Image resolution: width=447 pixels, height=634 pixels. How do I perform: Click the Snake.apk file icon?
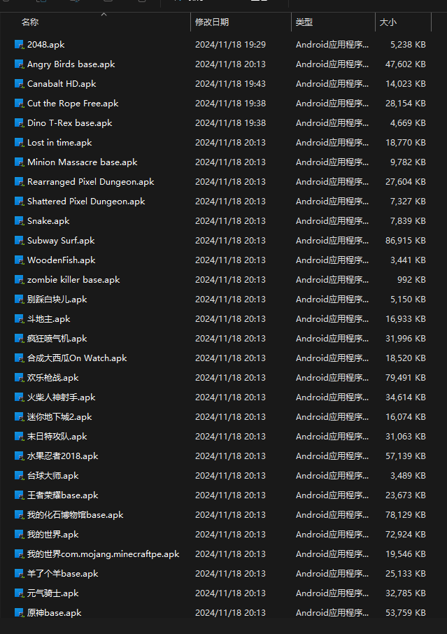tap(20, 221)
